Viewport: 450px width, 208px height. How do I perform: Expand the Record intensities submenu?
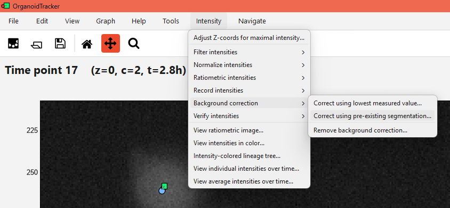(249, 90)
